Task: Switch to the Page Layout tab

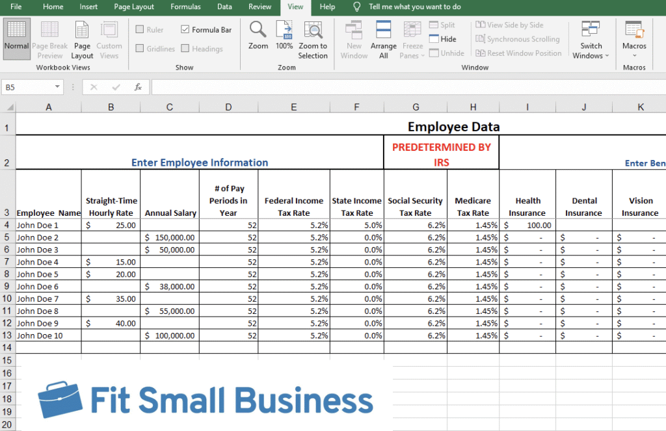Action: click(134, 7)
